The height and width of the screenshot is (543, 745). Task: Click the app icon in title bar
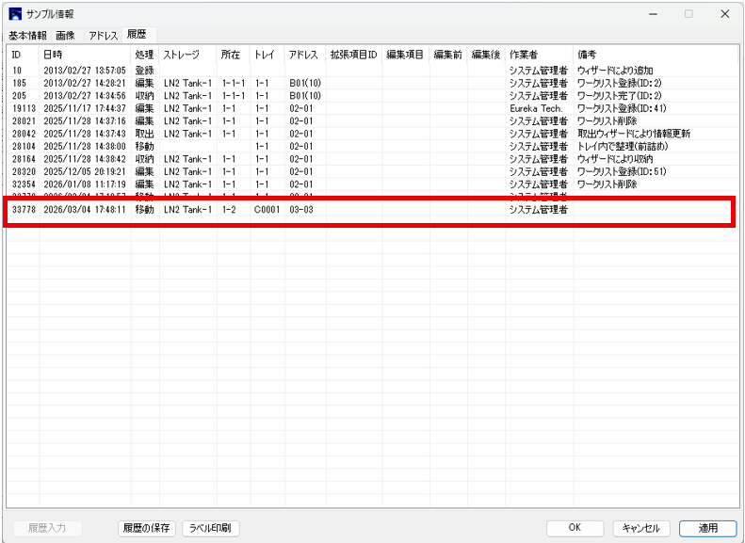tap(15, 14)
